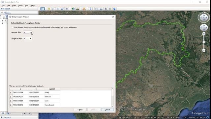Show historical imagery clock icon
The image size is (211, 119).
pyautogui.click(x=73, y=9)
